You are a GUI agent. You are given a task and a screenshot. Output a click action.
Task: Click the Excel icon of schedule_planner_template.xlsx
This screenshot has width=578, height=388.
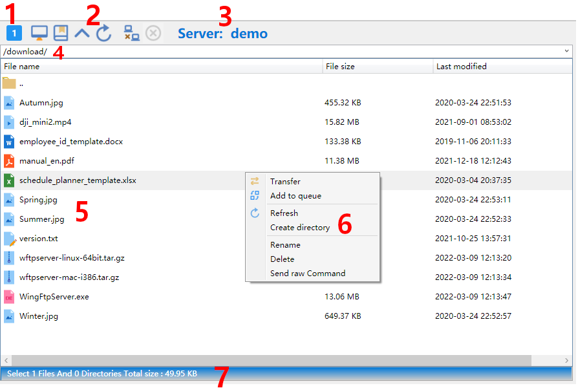point(9,180)
